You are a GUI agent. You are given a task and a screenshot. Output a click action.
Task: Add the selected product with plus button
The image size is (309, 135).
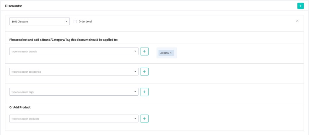tap(144, 118)
